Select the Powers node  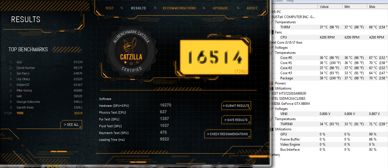280,83
